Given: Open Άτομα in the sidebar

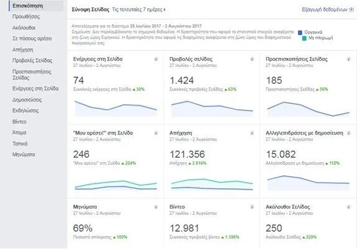Looking at the screenshot, I should point(19,133).
